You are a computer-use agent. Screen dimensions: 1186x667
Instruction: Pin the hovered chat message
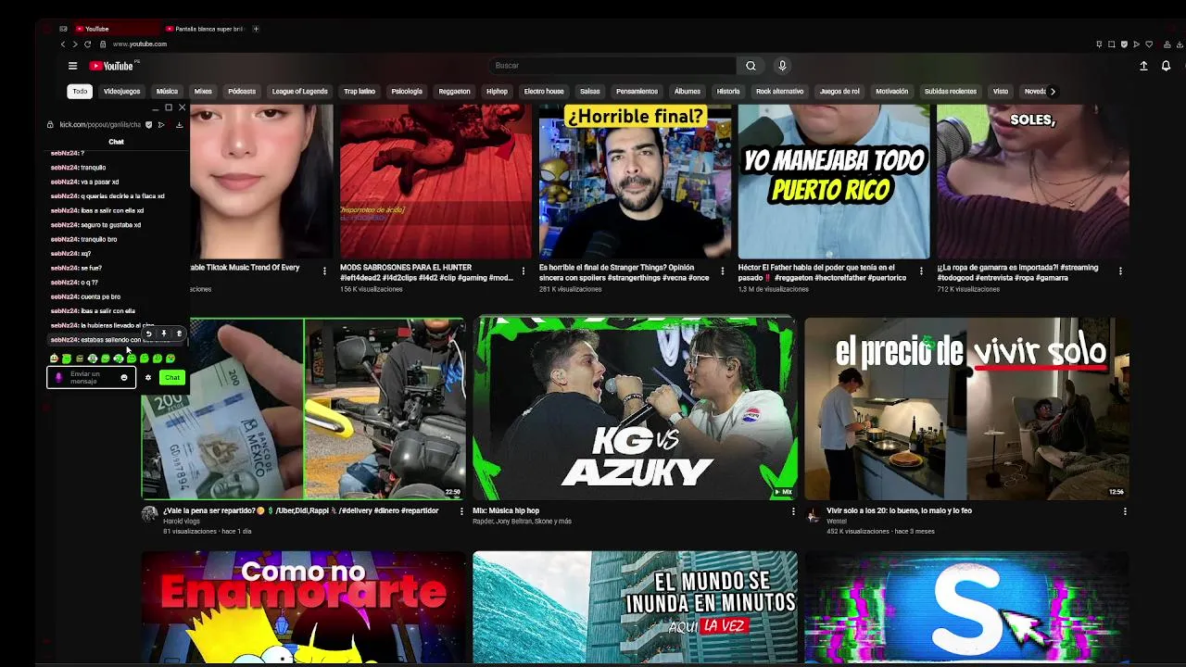(x=163, y=333)
